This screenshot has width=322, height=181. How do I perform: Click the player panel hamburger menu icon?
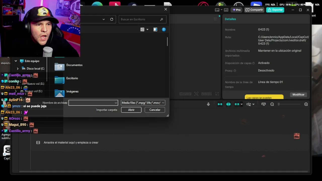tap(215, 19)
